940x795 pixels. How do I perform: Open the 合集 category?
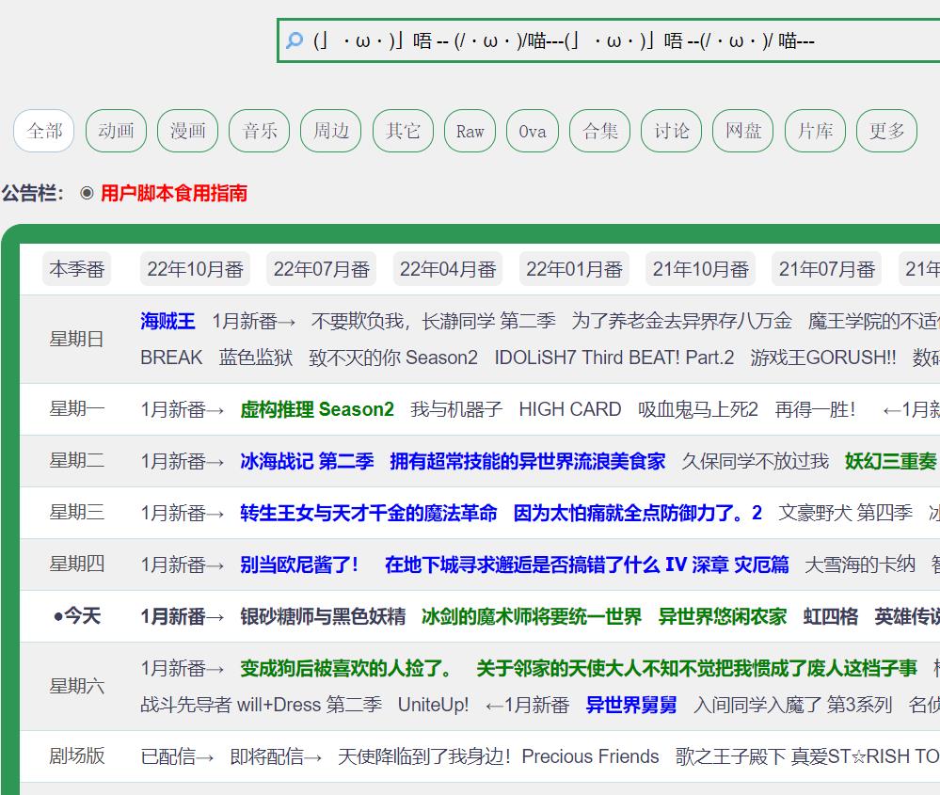(x=599, y=132)
